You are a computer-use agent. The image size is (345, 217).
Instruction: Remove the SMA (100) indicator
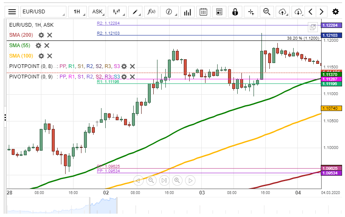49,56
